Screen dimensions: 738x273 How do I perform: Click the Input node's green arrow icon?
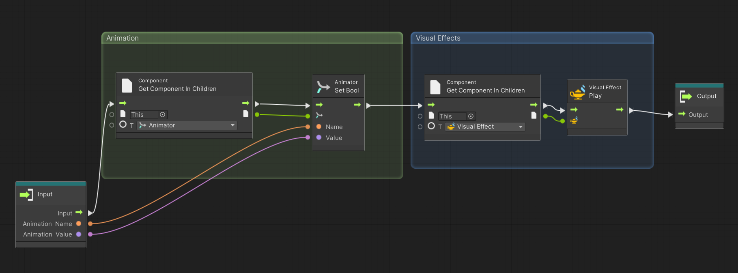(x=26, y=194)
